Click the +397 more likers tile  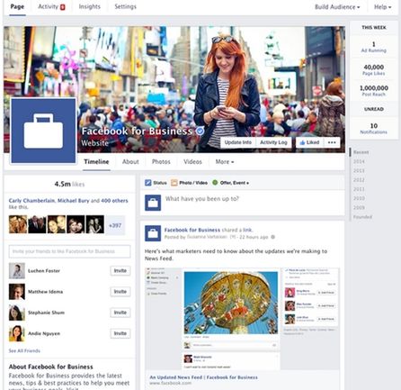click(x=115, y=225)
